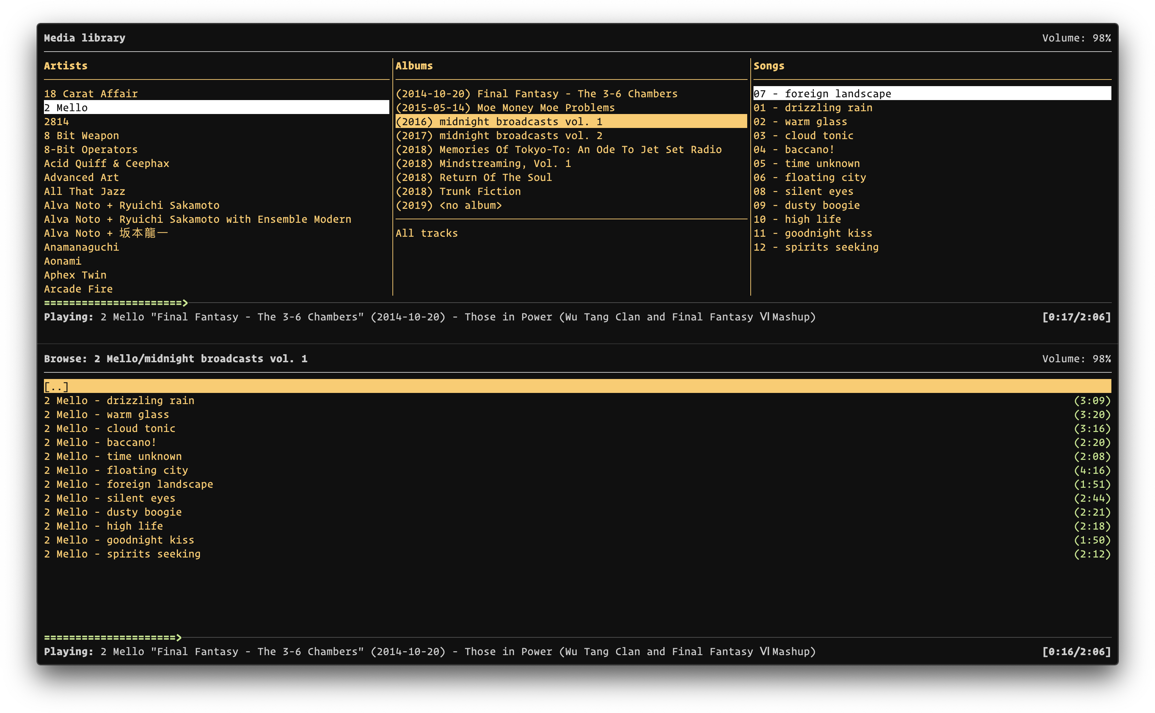Open album Moe Money Moe Problems
This screenshot has width=1155, height=713.
point(505,107)
